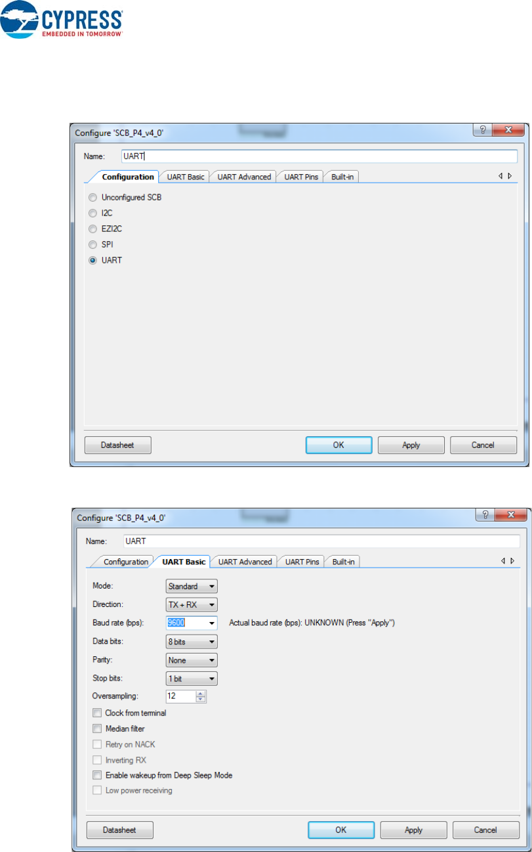Choose Unconfigured SCB option
The height and width of the screenshot is (852, 532).
pyautogui.click(x=93, y=197)
